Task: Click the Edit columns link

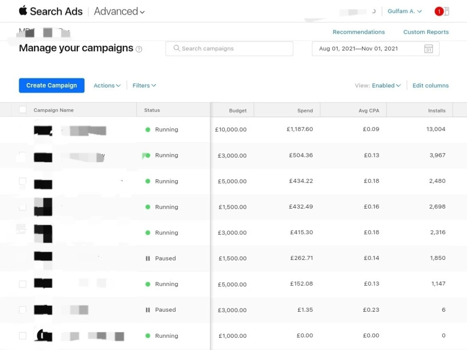Action: click(x=431, y=85)
